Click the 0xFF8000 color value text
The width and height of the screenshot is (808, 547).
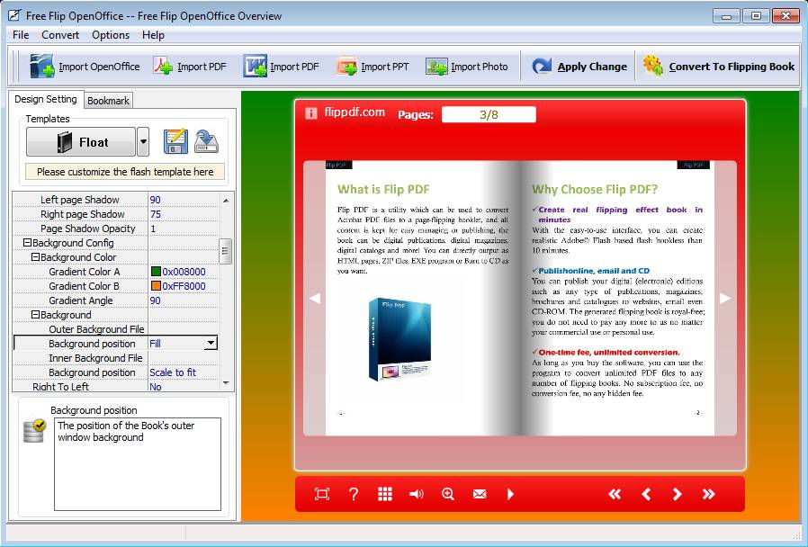pyautogui.click(x=184, y=286)
